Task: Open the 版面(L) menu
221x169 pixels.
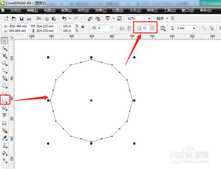Action: click(66, 10)
